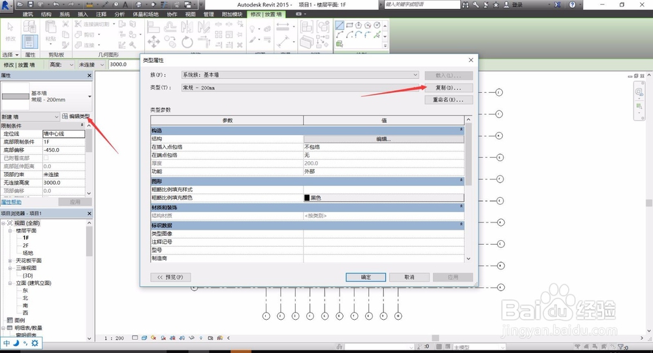The width and height of the screenshot is (653, 353).
Task: Click the 重命名(R)... rename button
Action: 449,100
